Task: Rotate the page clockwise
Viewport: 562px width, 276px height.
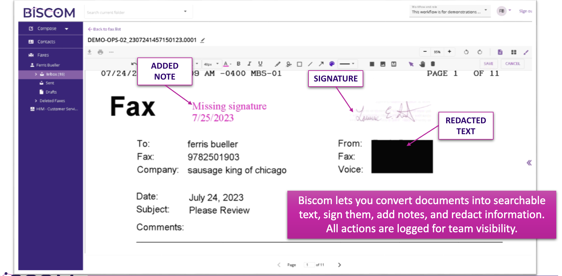Action: (x=480, y=52)
